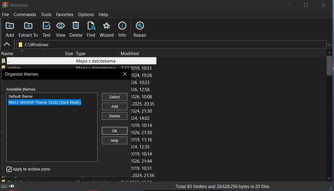
Task: Click the Add toolbar icon
Action: click(10, 26)
